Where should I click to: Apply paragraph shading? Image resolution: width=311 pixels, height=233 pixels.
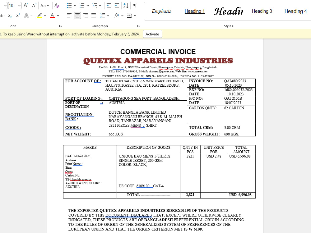[117, 16]
